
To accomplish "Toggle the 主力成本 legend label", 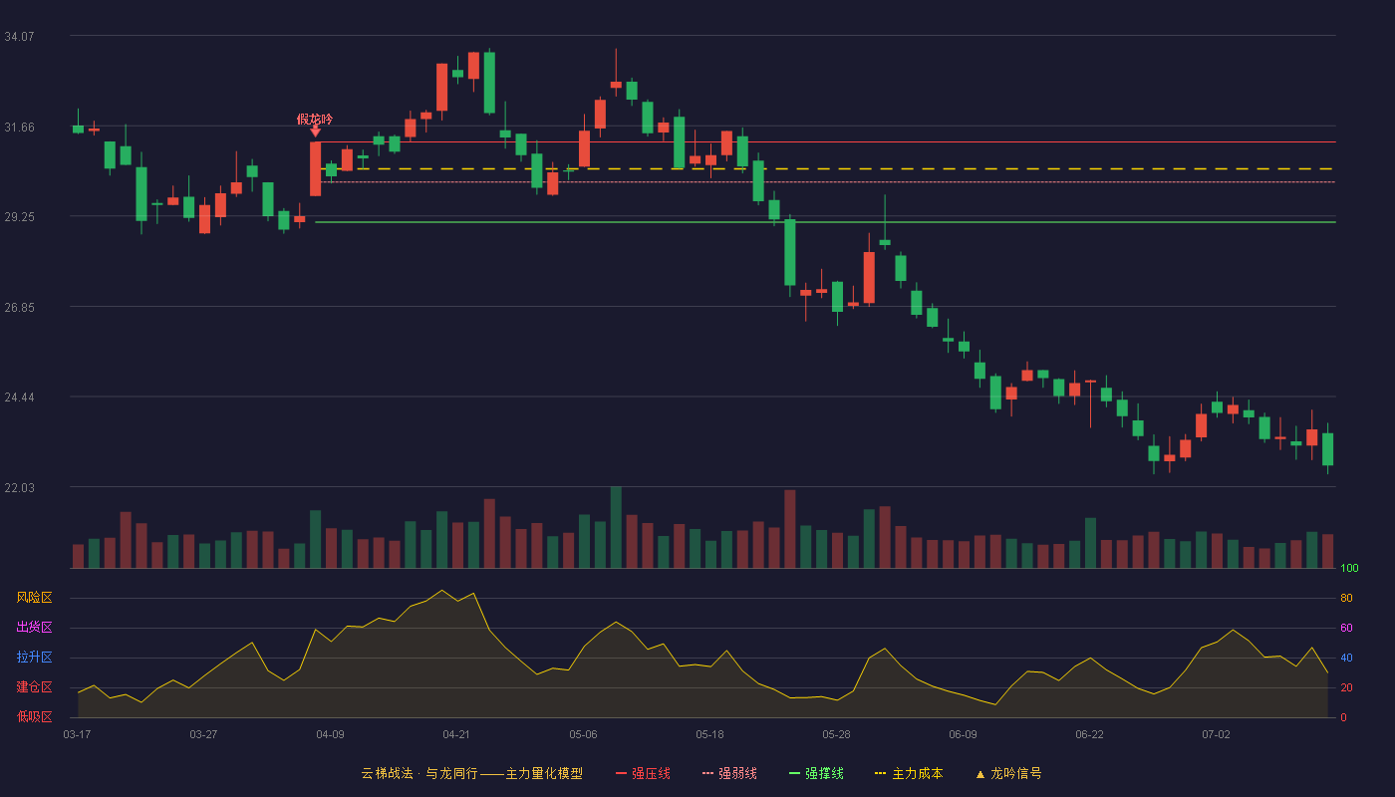I will tap(917, 774).
